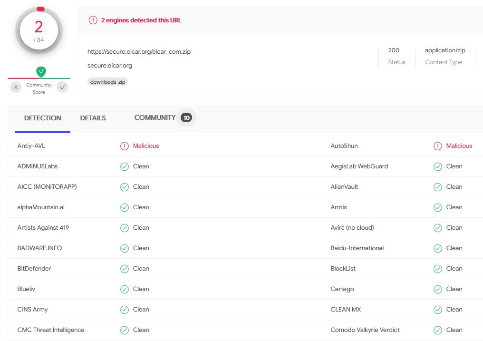The image size is (483, 341).
Task: Click the Comodo Valkyrie Verdict clean check icon
Action: pos(438,330)
